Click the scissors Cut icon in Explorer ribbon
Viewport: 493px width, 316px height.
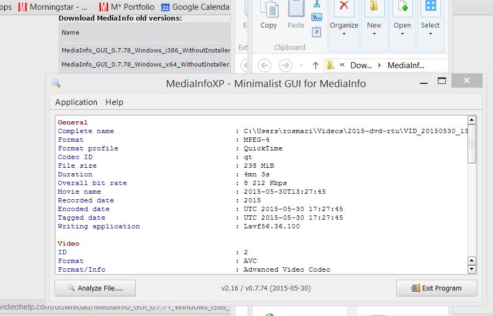tap(317, 4)
